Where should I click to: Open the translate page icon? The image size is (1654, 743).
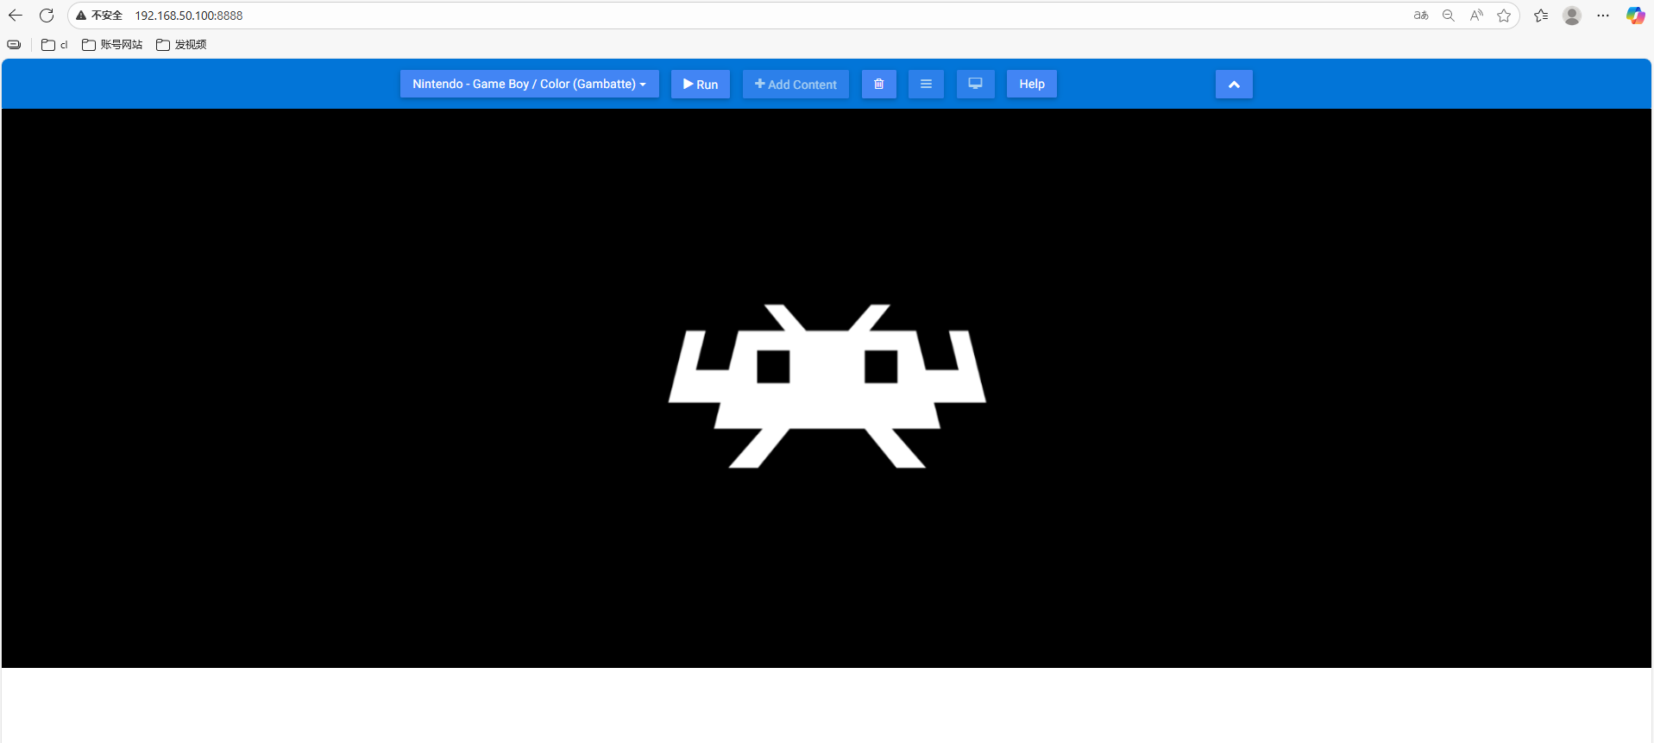point(1420,16)
